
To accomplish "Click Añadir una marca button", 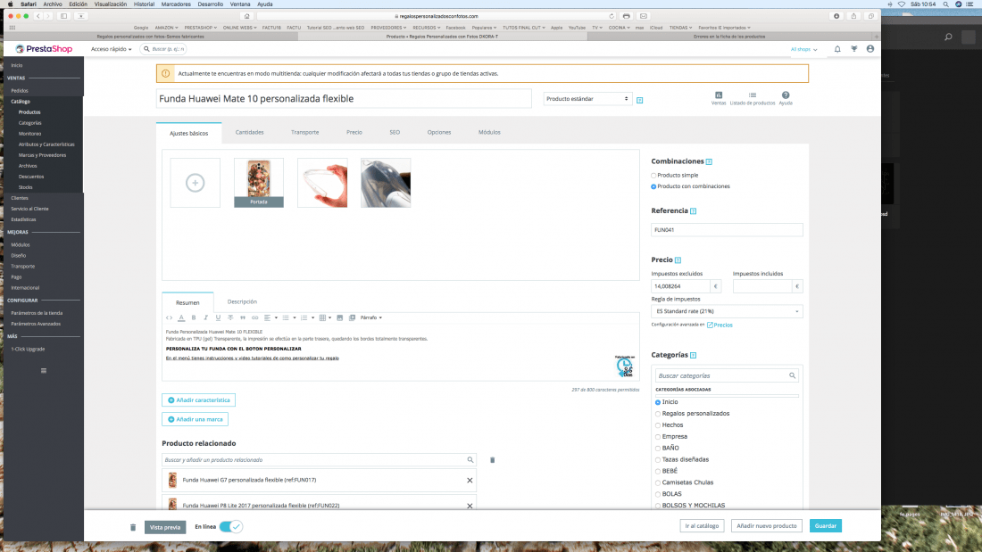I will [x=195, y=419].
